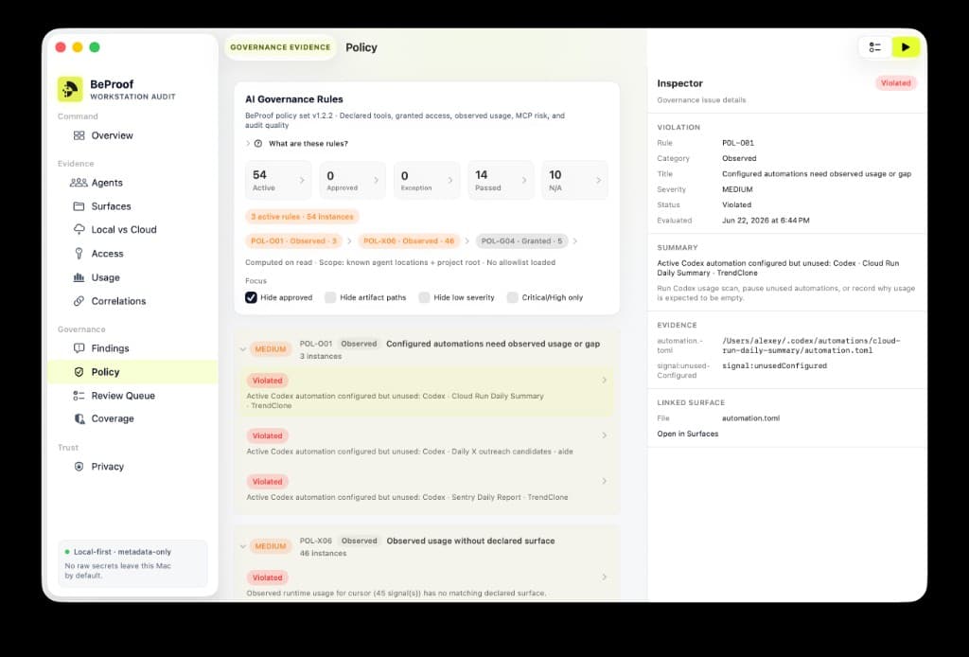Open Overview grid icon in sidebar

pos(79,135)
